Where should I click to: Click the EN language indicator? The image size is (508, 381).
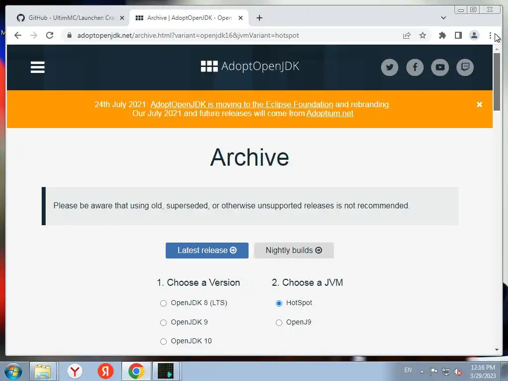(408, 370)
